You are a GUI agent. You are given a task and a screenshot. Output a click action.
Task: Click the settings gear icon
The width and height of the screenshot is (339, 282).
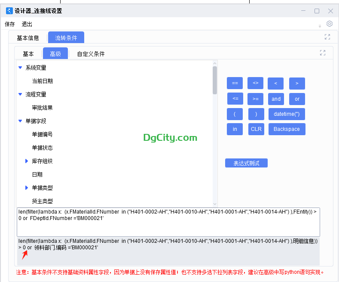click(x=329, y=24)
